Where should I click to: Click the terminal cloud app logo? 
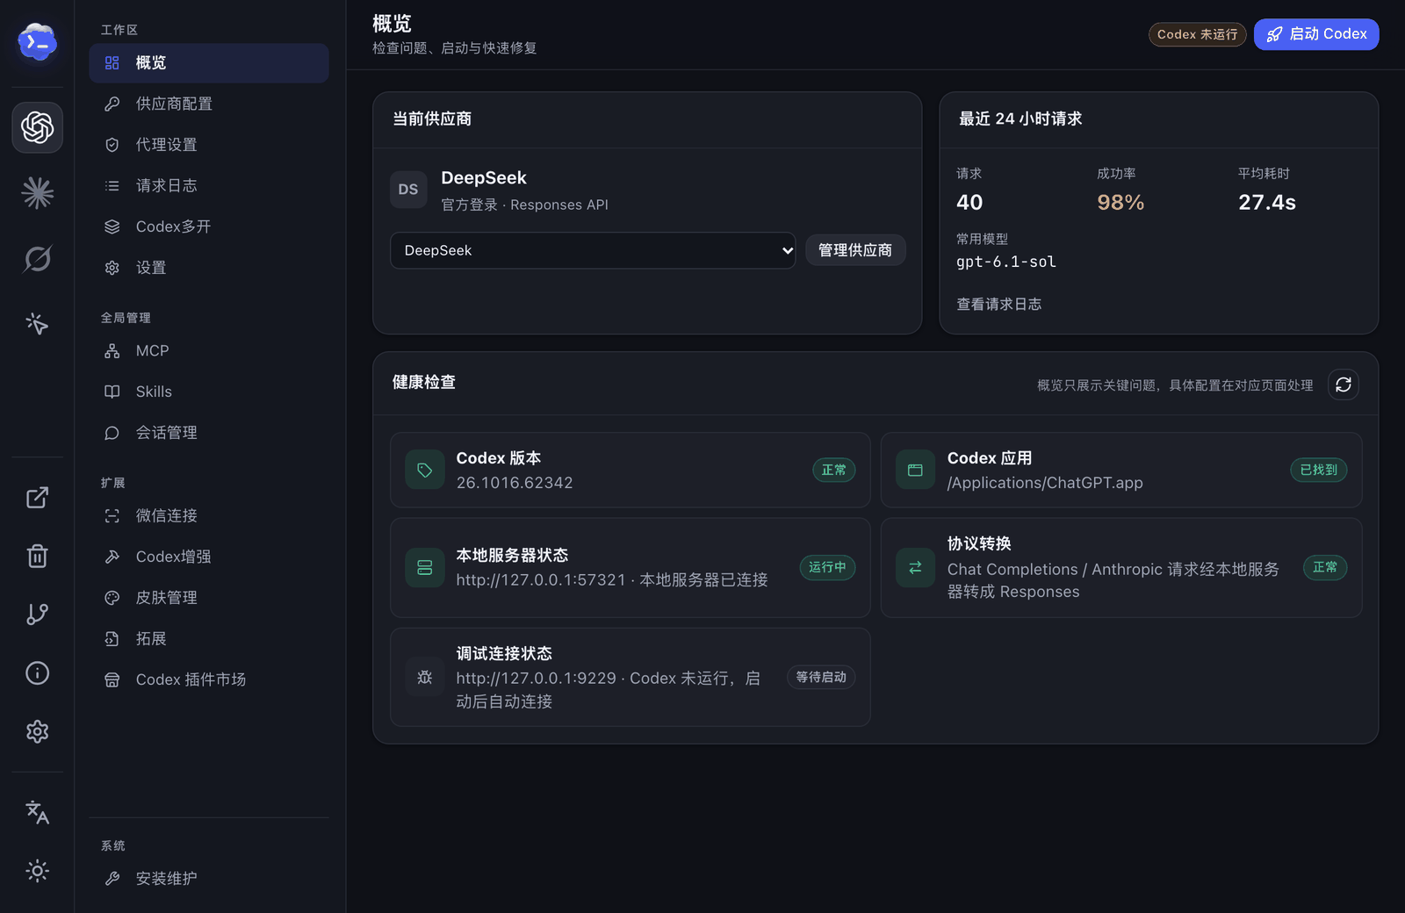pyautogui.click(x=37, y=41)
